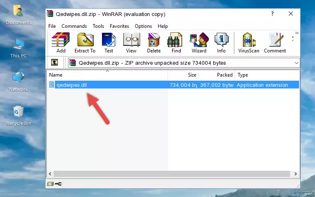Click the 367,002 packed size cell

click(x=217, y=85)
